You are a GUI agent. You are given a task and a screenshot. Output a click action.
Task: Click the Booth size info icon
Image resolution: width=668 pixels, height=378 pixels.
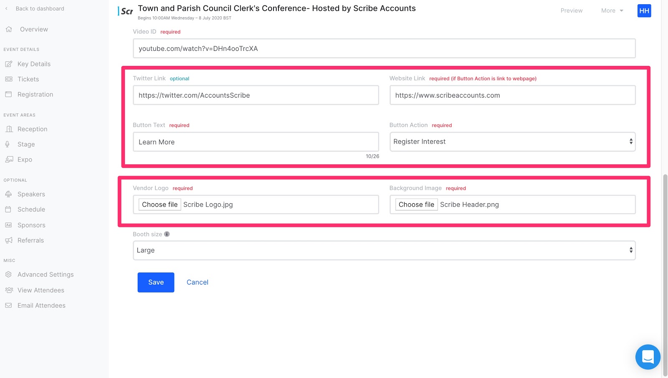167,234
